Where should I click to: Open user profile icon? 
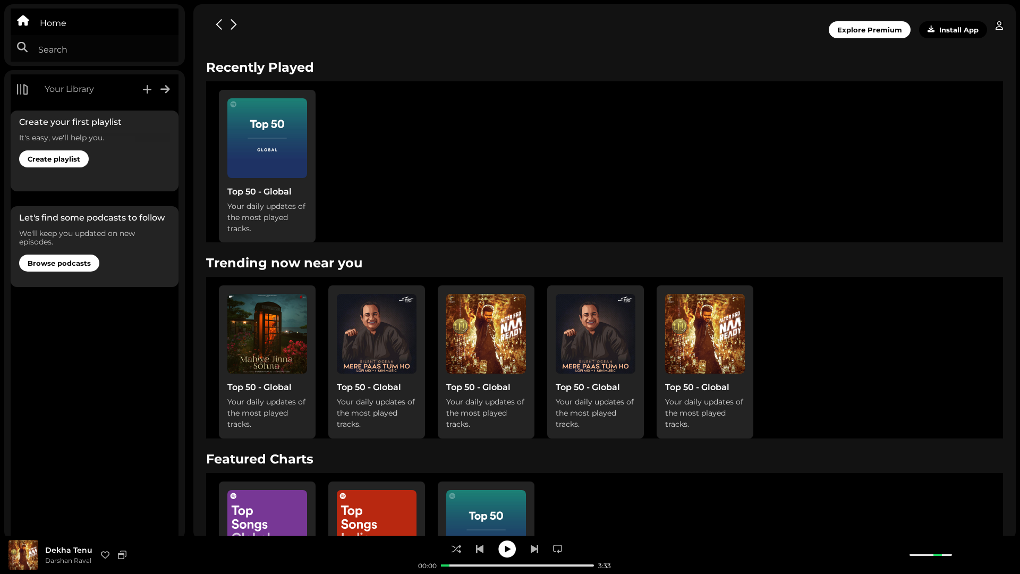(999, 26)
